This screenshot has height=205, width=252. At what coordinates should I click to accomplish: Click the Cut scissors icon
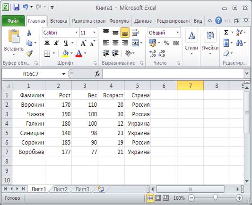(x=29, y=33)
